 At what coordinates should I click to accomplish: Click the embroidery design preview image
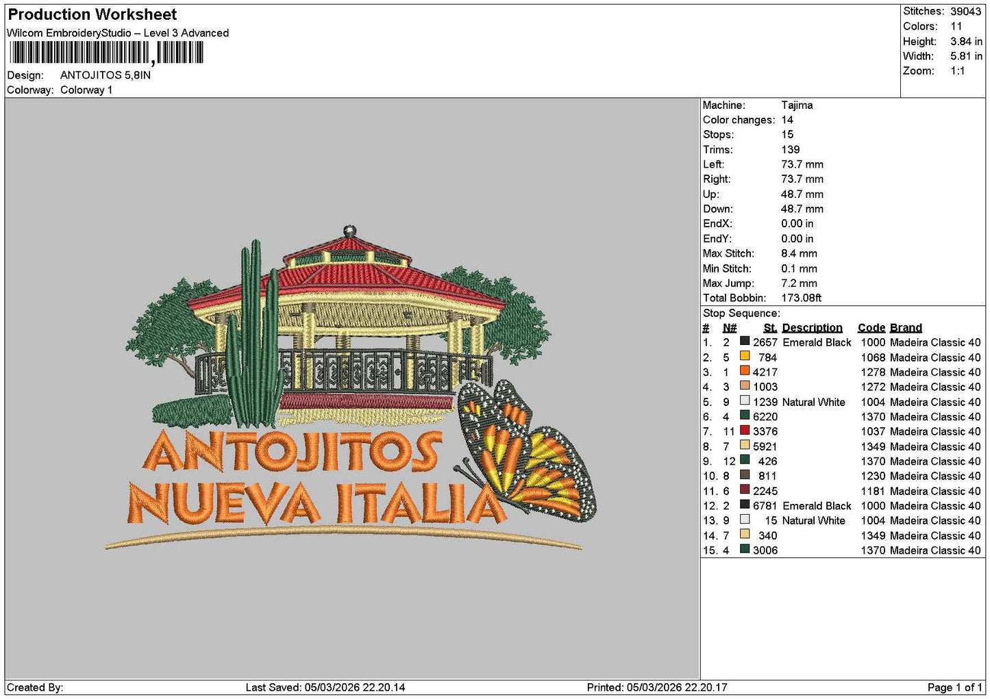pyautogui.click(x=351, y=388)
